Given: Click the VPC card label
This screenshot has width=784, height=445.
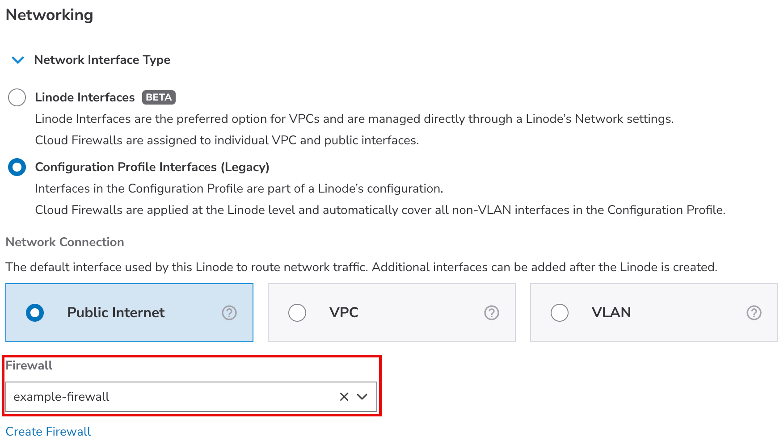Looking at the screenshot, I should pos(344,313).
